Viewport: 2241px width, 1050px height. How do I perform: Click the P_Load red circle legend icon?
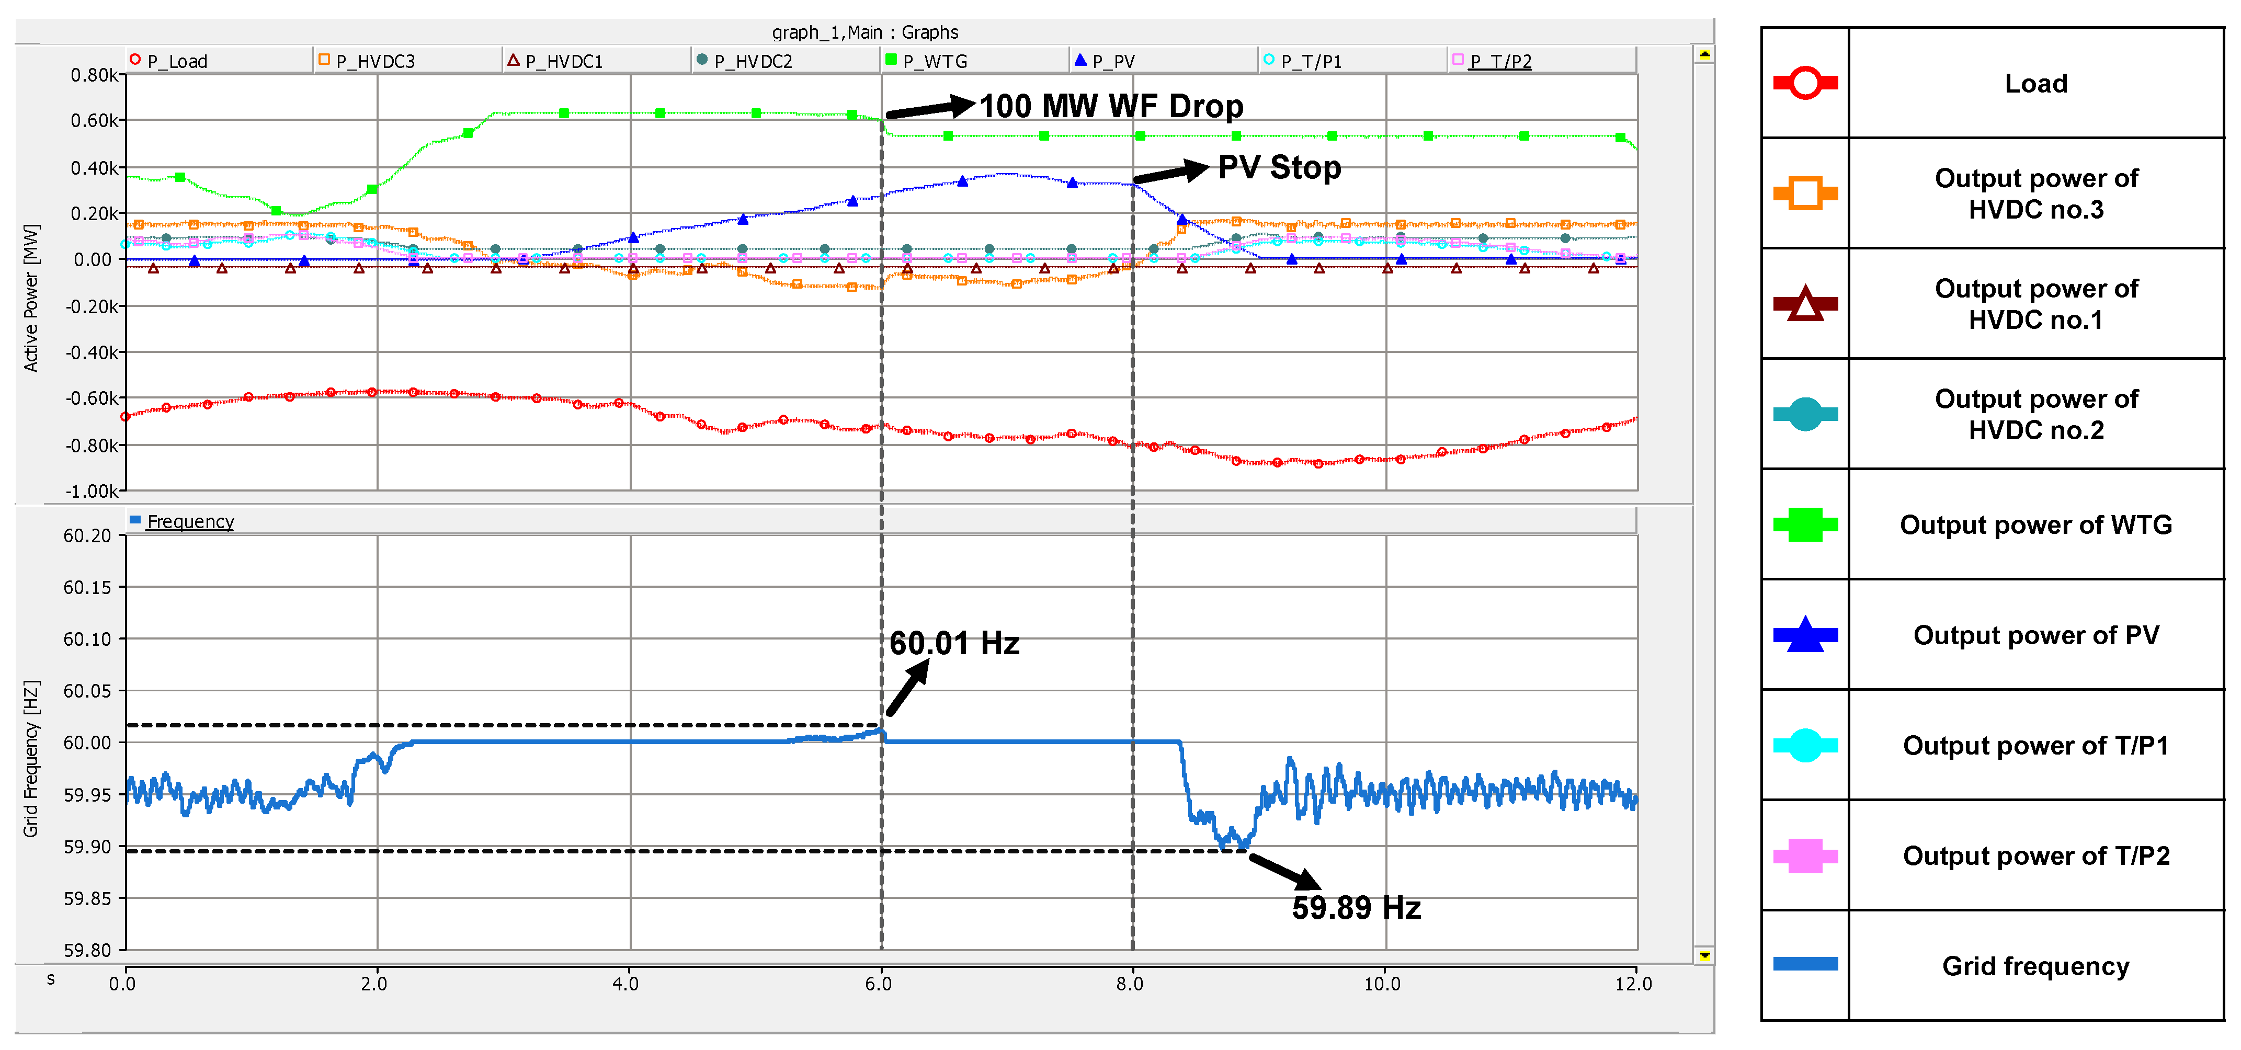click(135, 60)
